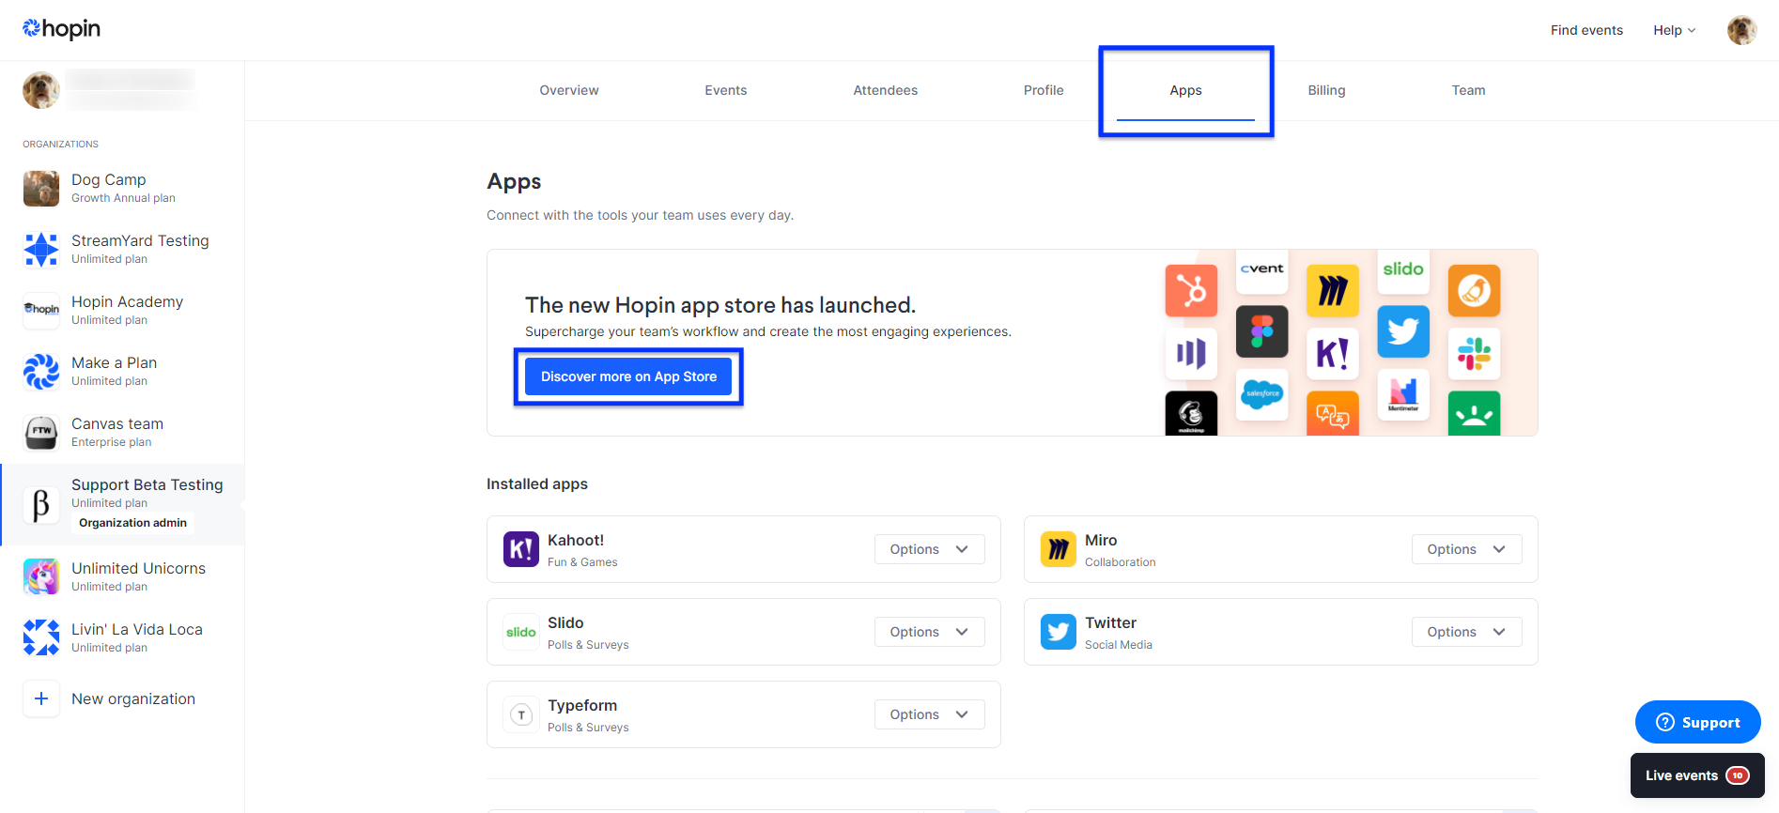Click Discover more on App Store button

[628, 376]
